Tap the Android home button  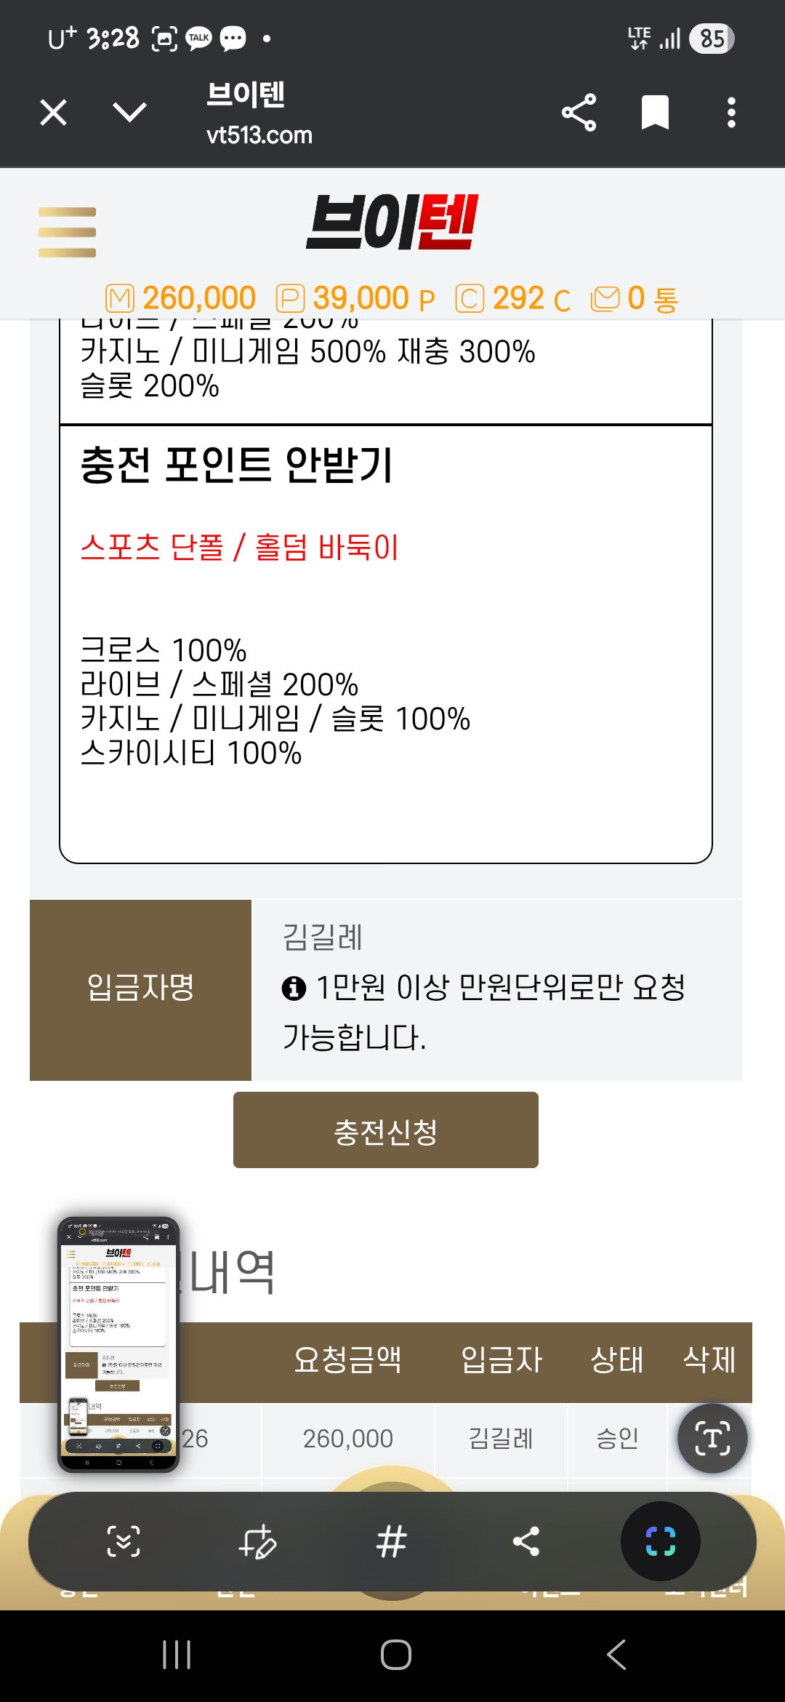pyautogui.click(x=395, y=1655)
